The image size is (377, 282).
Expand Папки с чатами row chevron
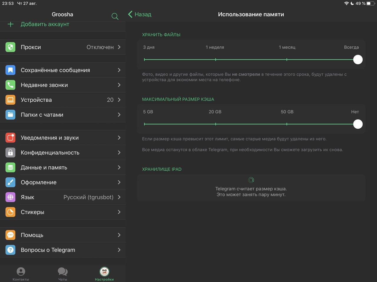pos(119,115)
